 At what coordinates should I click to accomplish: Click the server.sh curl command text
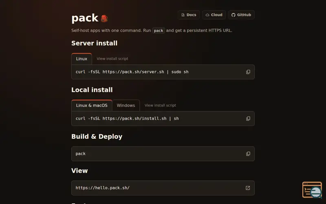click(x=132, y=72)
